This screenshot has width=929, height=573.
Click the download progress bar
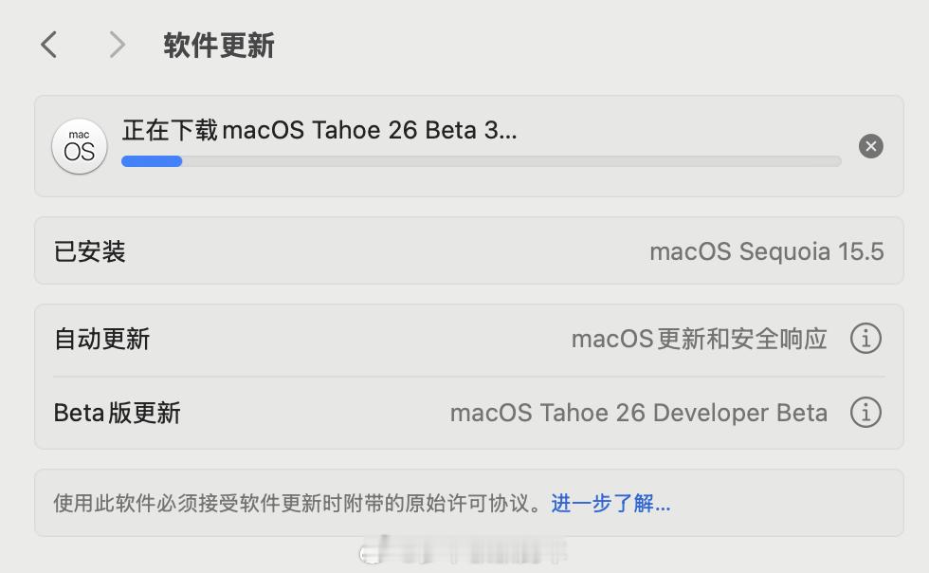(482, 161)
